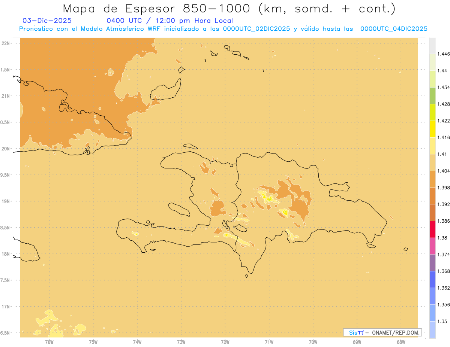Pick the purple 1.368–1.374 legend swatch
450x347 pixels.
pyautogui.click(x=432, y=262)
